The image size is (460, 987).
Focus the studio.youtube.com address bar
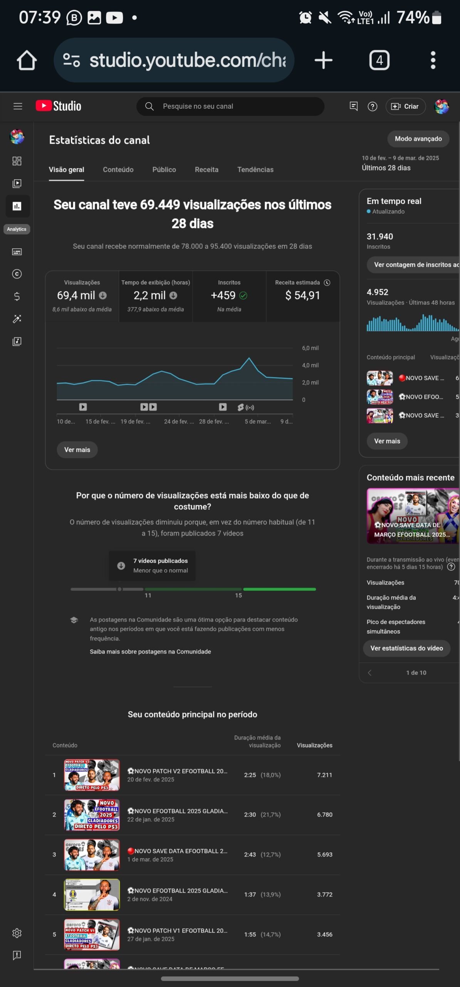coord(174,60)
